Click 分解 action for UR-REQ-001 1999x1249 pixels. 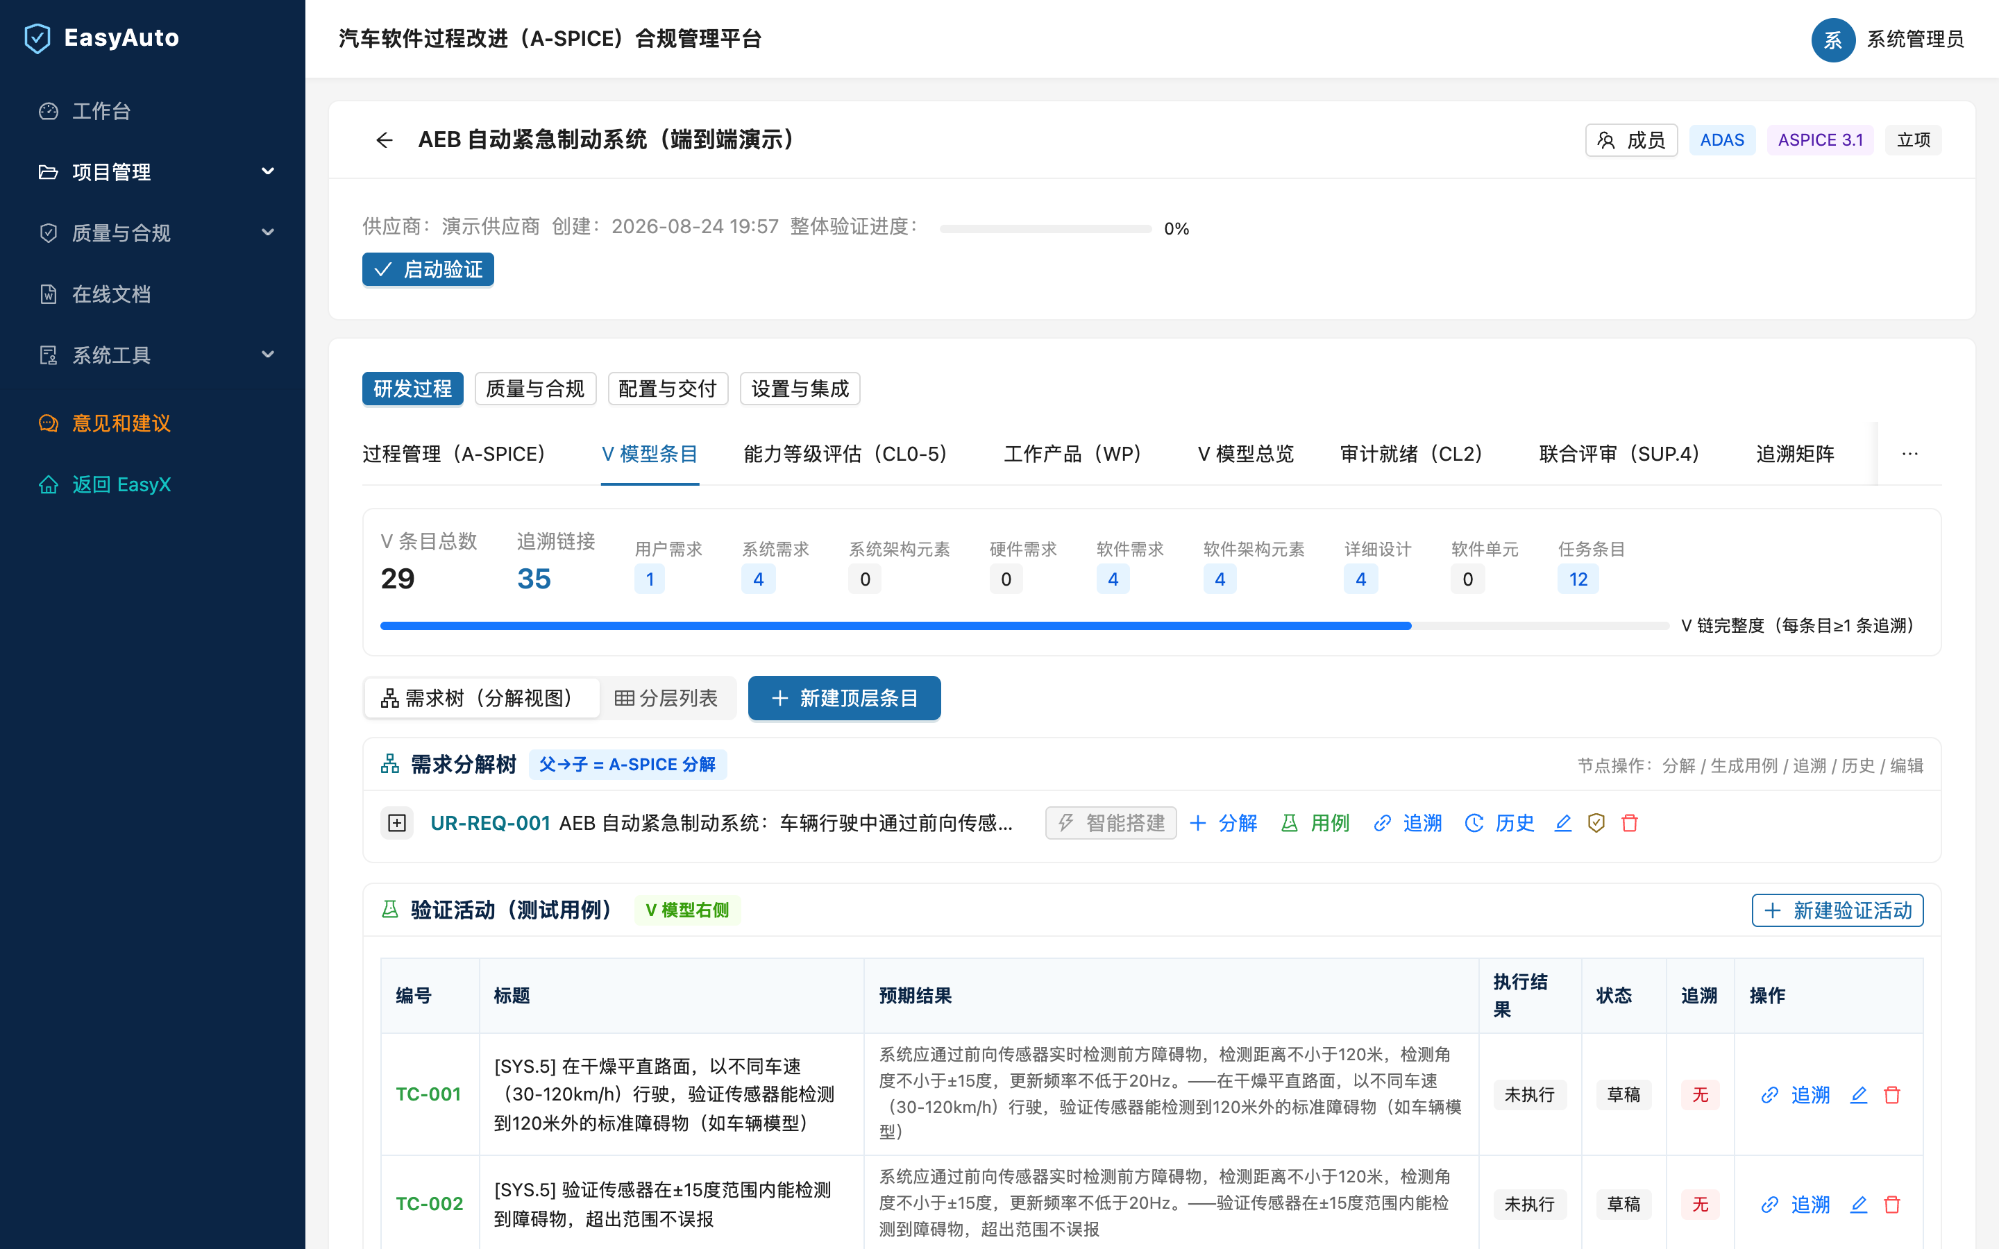(1224, 824)
